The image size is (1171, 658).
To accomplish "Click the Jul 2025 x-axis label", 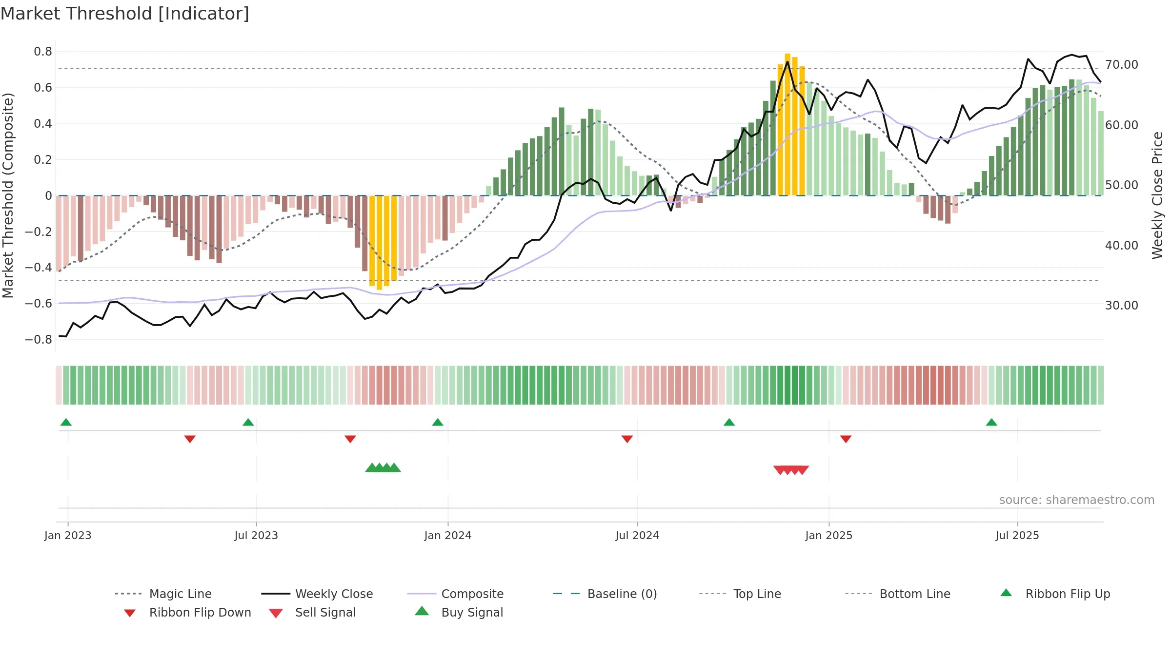I will pyautogui.click(x=1017, y=535).
